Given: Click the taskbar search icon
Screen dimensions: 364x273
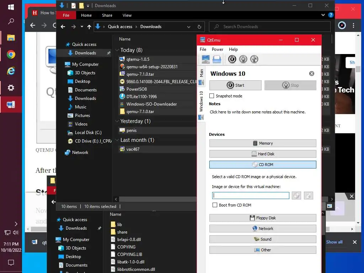Looking at the screenshot, I should pos(11,21).
